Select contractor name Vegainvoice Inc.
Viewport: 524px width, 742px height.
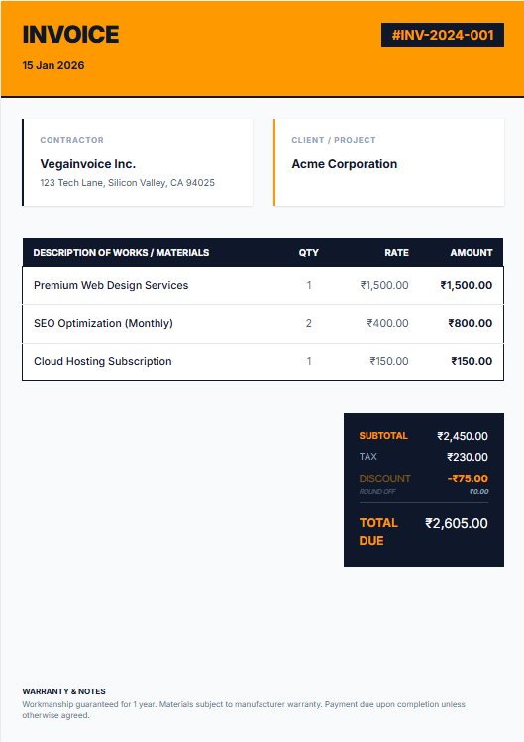(87, 164)
